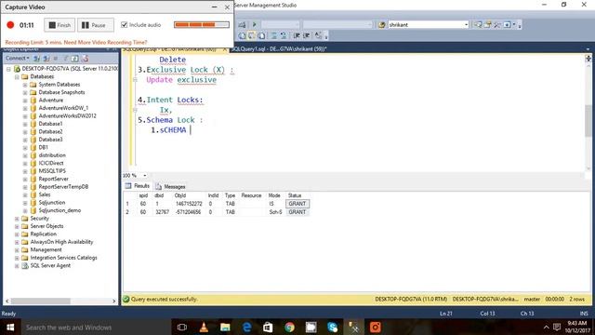The width and height of the screenshot is (595, 335).
Task: Select the Sqljunction_demo database
Action: (59, 210)
